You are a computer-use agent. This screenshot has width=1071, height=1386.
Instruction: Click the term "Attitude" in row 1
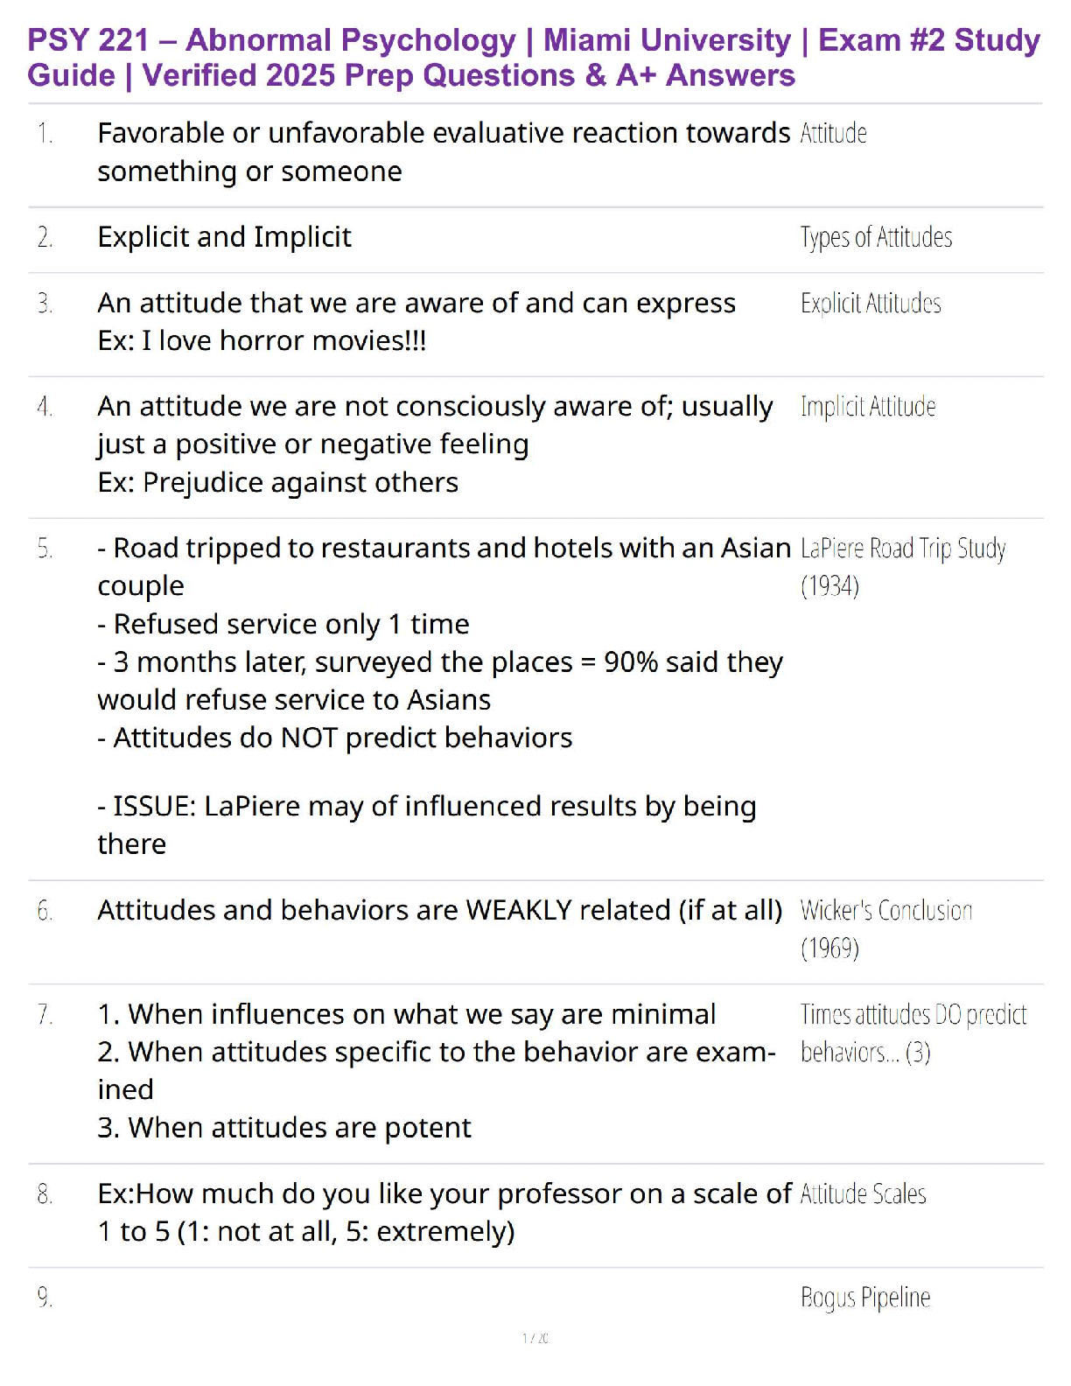click(x=833, y=134)
